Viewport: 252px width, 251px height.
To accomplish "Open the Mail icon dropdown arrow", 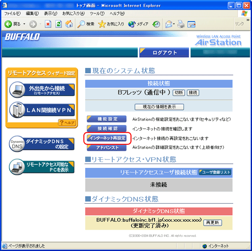I will click(174, 24).
